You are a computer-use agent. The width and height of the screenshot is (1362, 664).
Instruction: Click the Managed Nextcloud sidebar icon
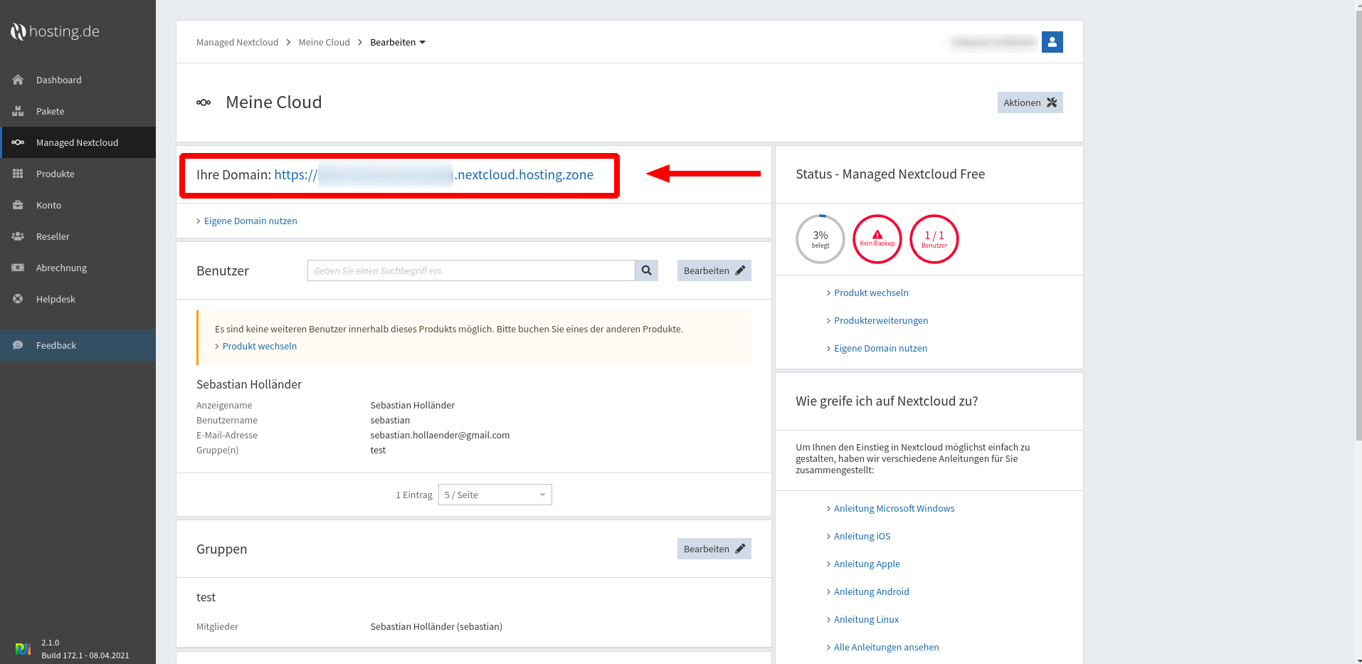point(18,142)
